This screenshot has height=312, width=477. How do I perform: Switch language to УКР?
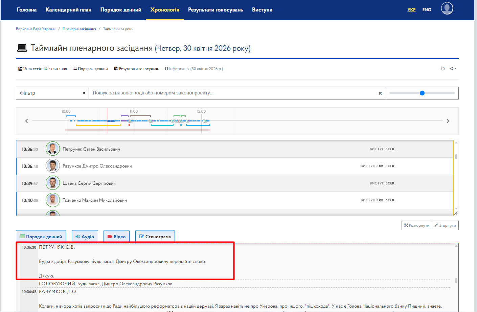(411, 10)
